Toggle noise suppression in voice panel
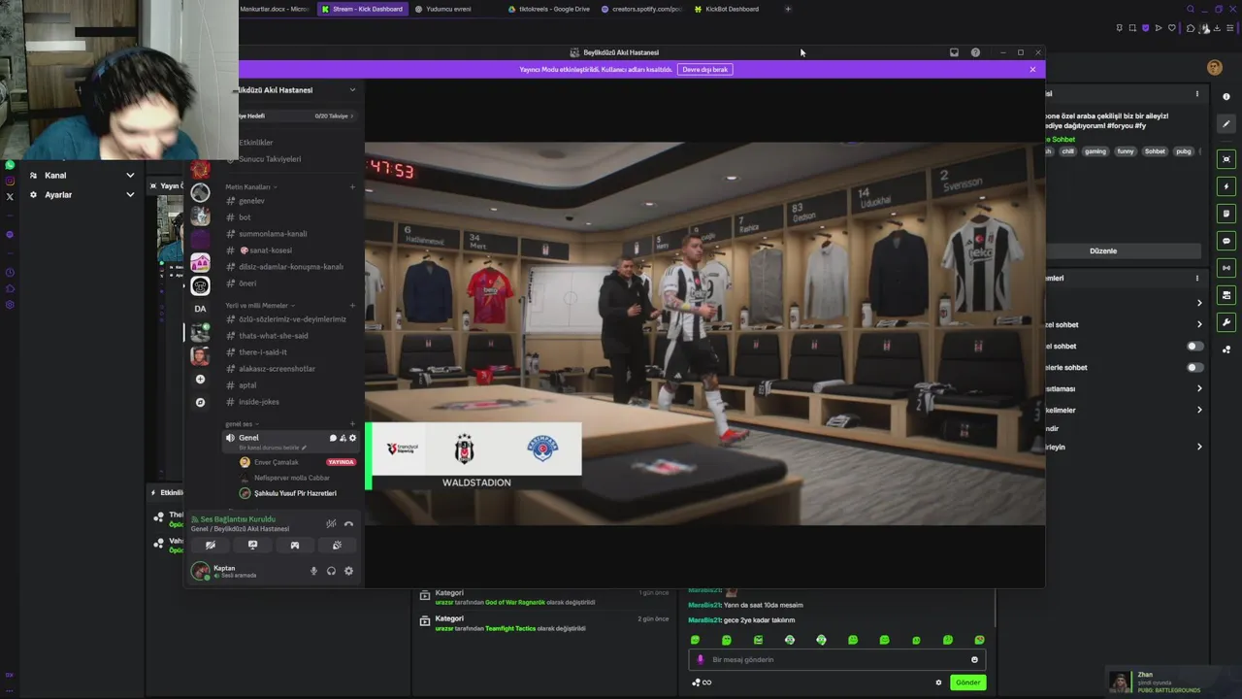Image resolution: width=1242 pixels, height=699 pixels. tap(331, 523)
